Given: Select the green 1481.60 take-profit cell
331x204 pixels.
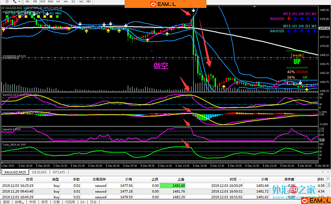Looking at the screenshot, I should [173, 185].
